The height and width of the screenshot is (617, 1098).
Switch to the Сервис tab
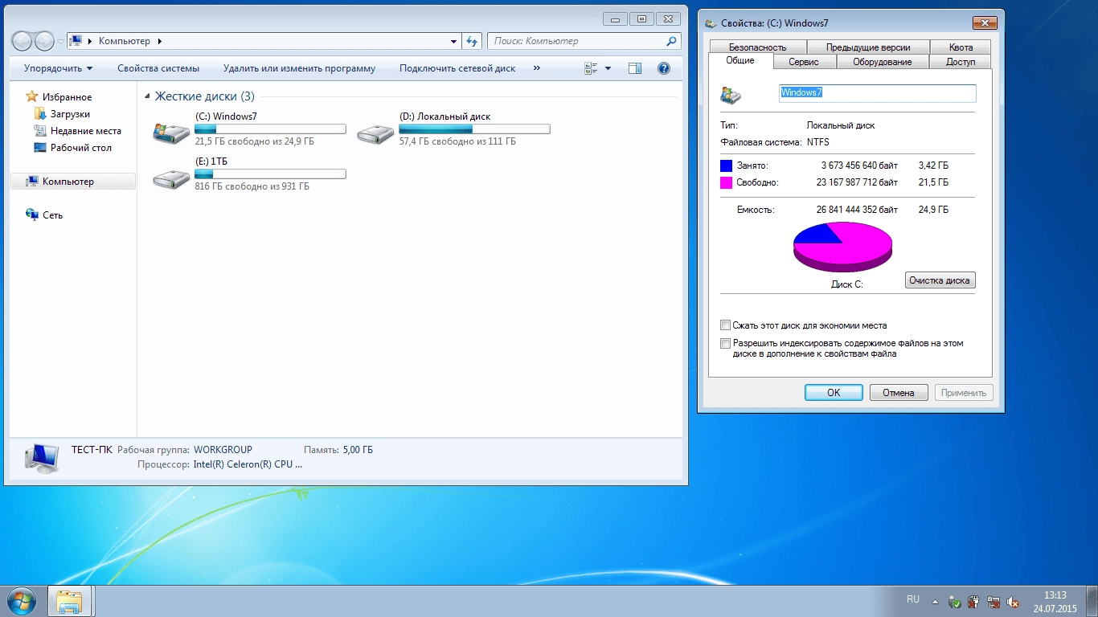coord(804,62)
